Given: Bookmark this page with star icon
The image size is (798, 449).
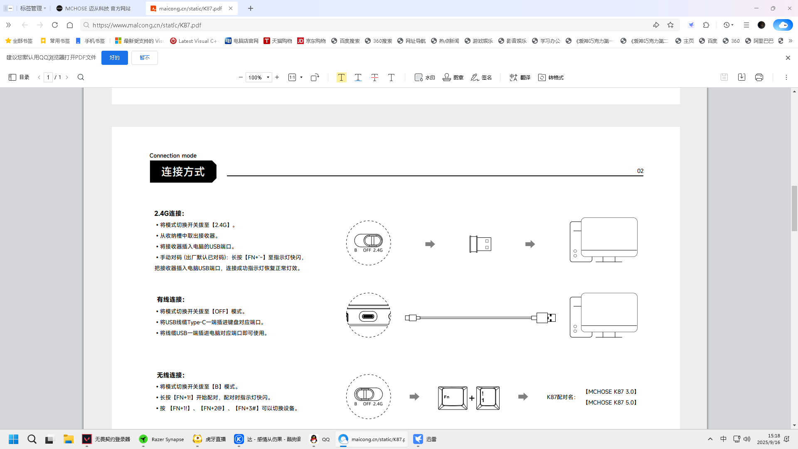Looking at the screenshot, I should [x=670, y=25].
